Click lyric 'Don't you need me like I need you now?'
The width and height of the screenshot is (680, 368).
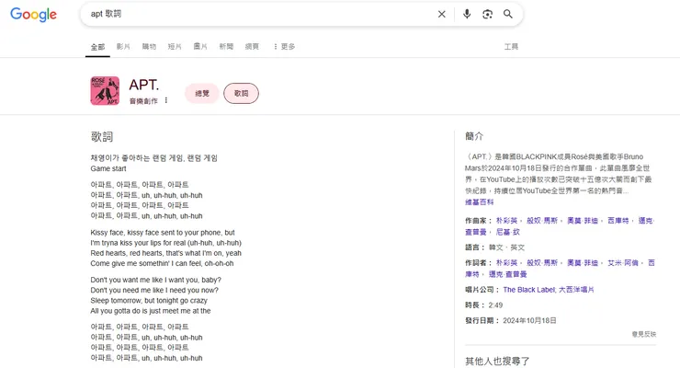tap(154, 291)
